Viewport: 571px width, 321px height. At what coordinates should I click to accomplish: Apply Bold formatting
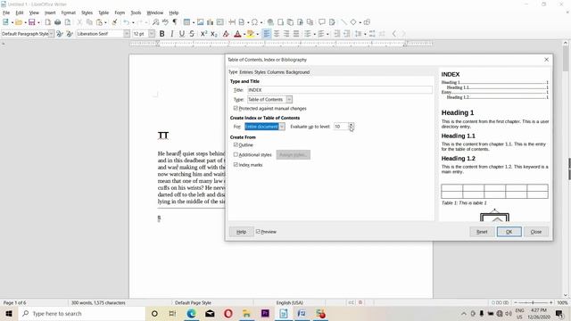coord(162,34)
